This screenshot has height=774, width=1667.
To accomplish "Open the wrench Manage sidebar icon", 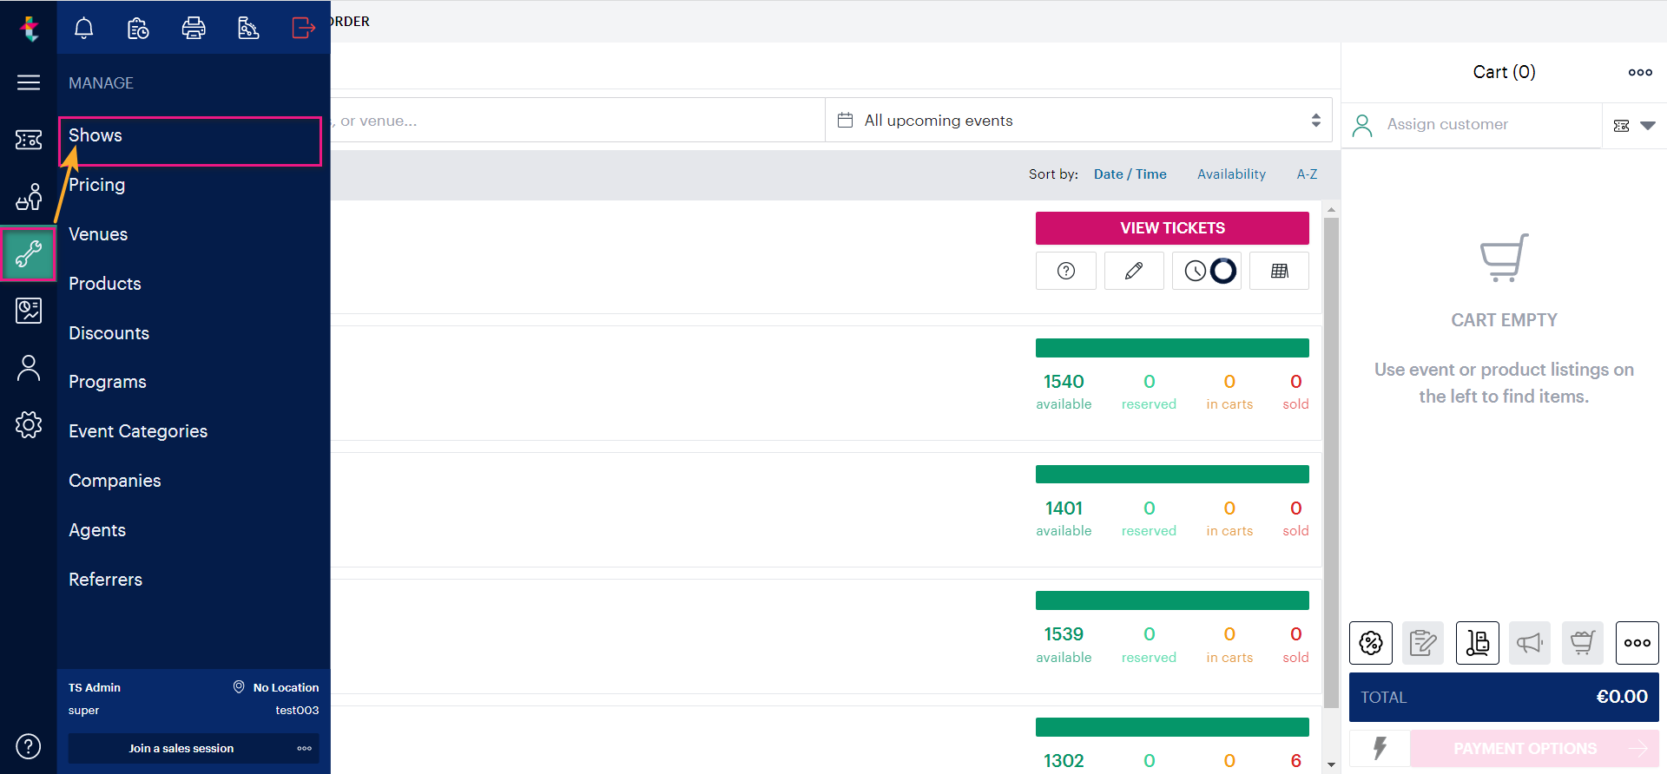I will click(x=29, y=254).
